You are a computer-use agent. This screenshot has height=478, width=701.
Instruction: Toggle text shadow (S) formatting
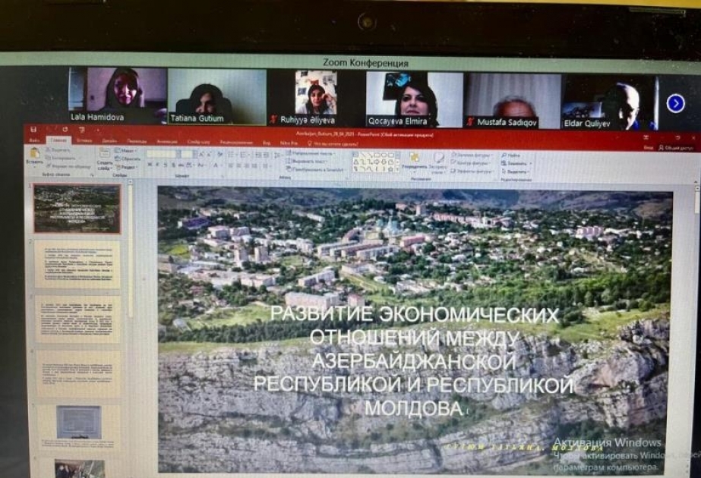click(173, 165)
